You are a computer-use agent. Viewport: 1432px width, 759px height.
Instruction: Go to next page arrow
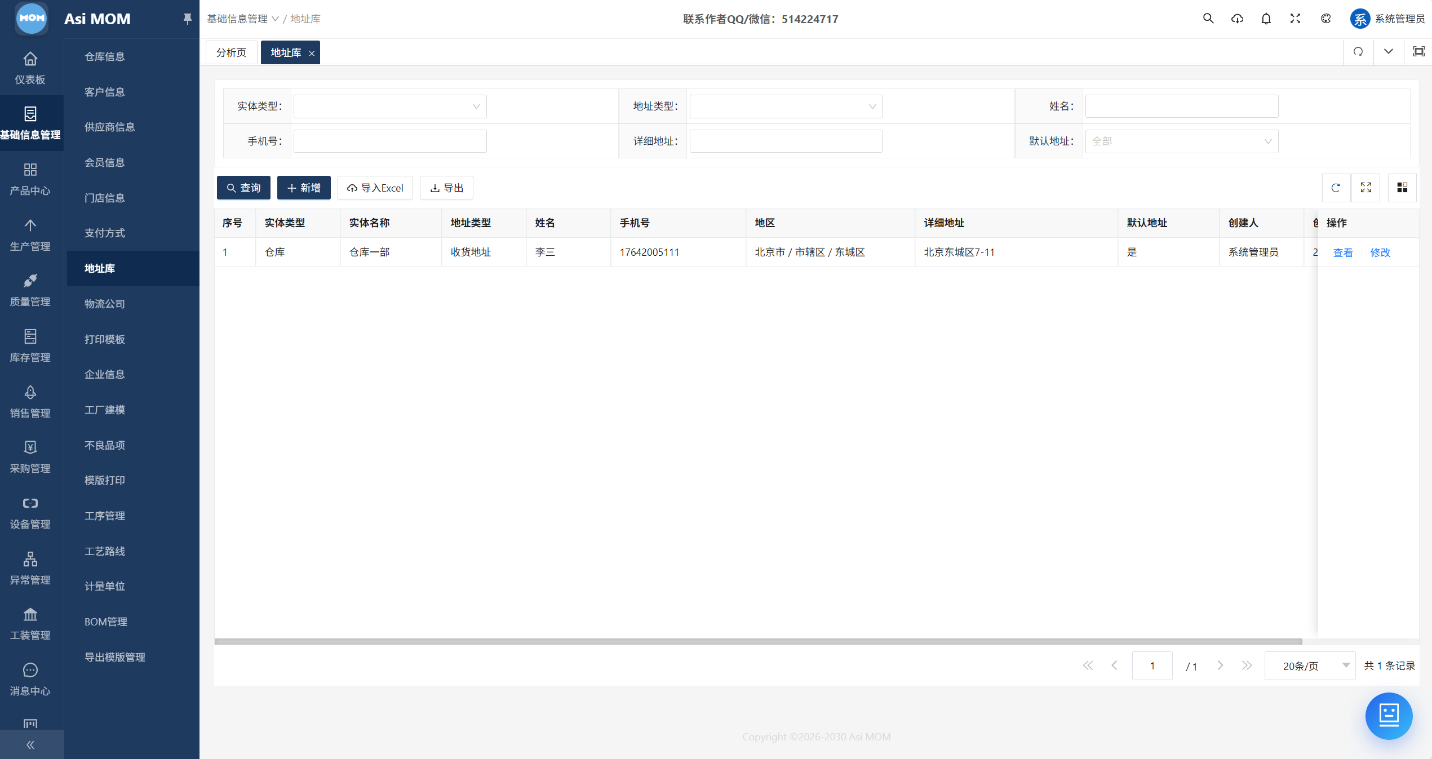click(x=1220, y=665)
